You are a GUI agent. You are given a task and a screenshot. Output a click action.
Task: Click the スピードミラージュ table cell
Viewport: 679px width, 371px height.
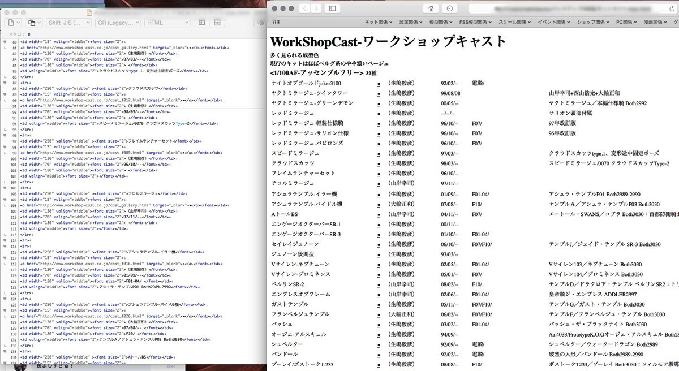(295, 153)
